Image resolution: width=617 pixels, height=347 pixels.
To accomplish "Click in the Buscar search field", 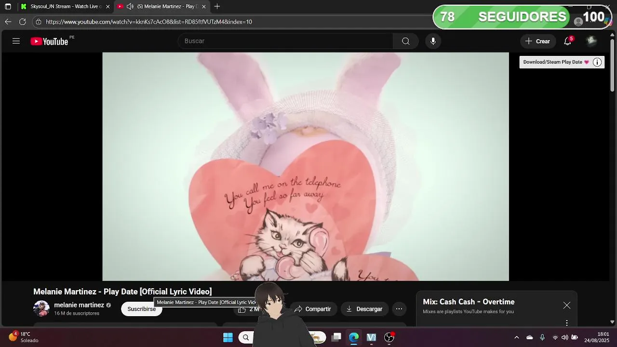I will point(285,41).
